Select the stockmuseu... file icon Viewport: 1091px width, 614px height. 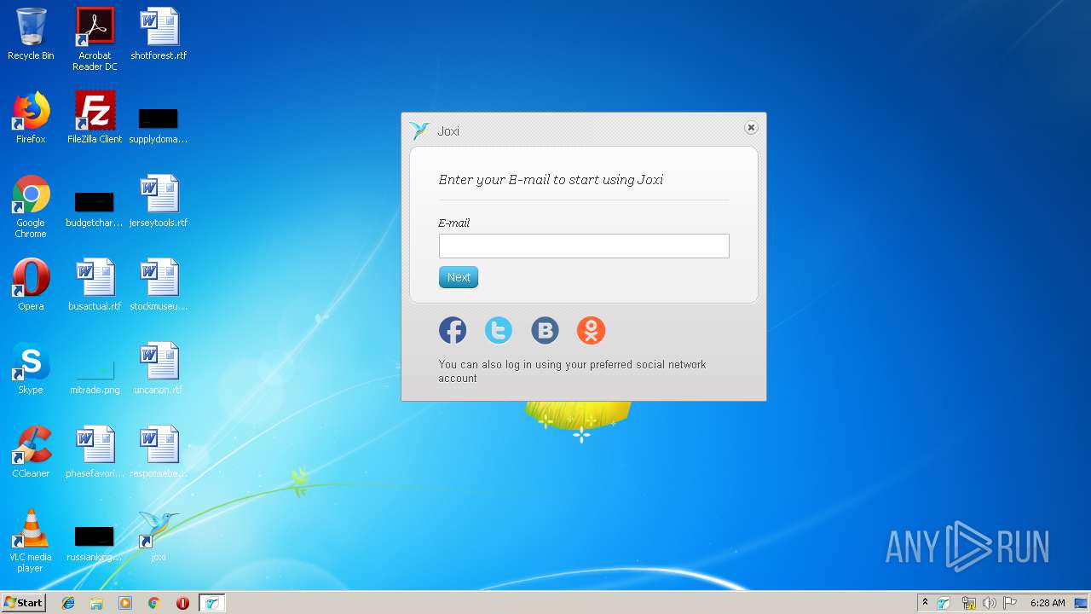(159, 285)
